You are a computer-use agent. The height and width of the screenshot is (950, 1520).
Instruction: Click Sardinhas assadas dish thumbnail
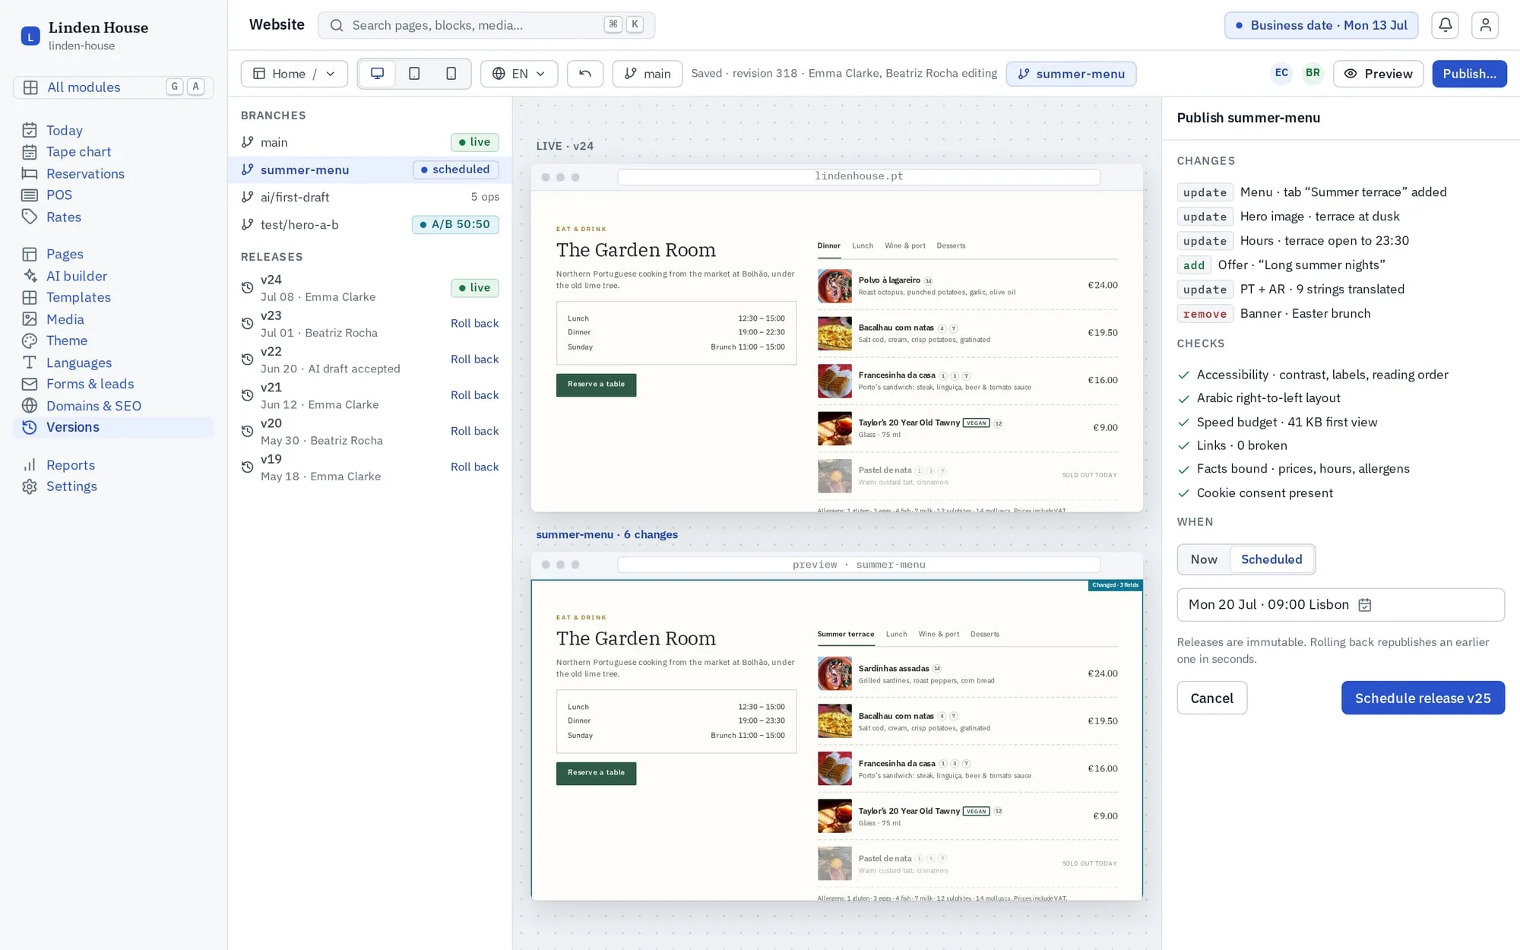834,674
